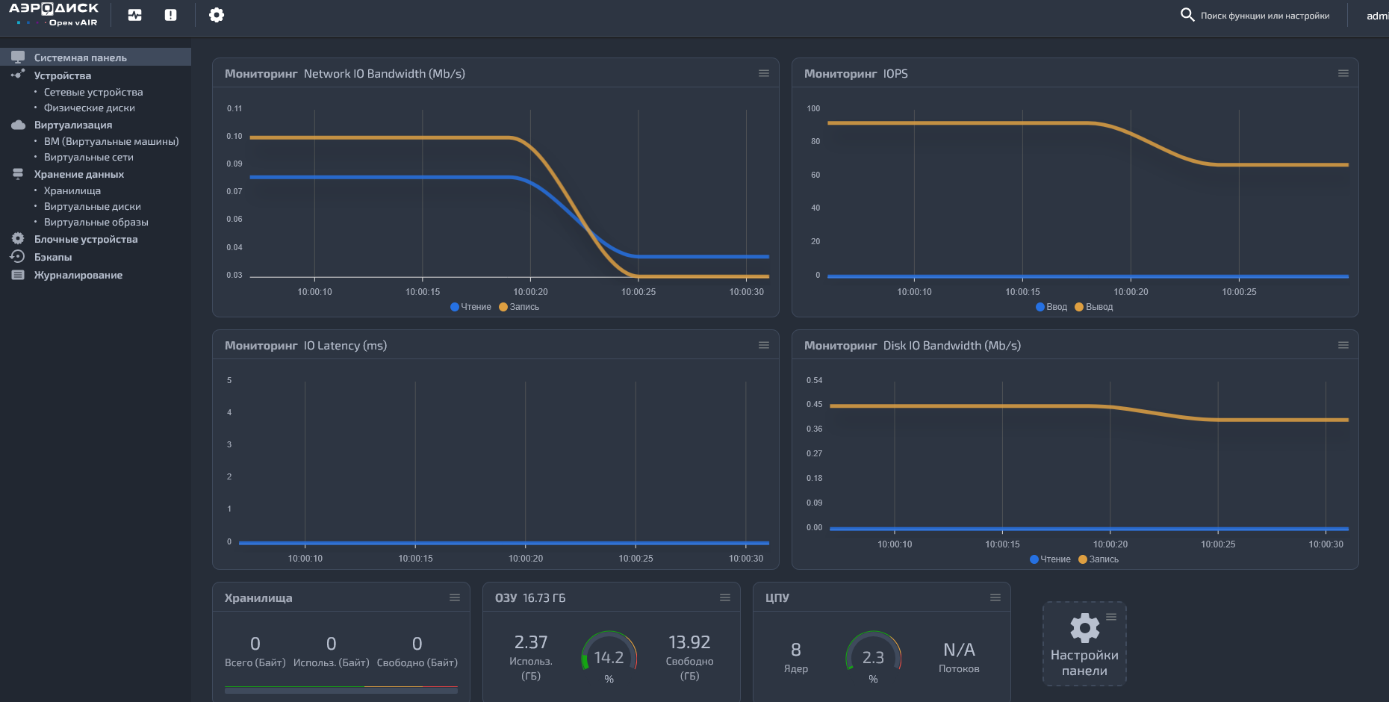
Task: Click the Block devices gear icon in sidebar
Action: click(x=18, y=239)
